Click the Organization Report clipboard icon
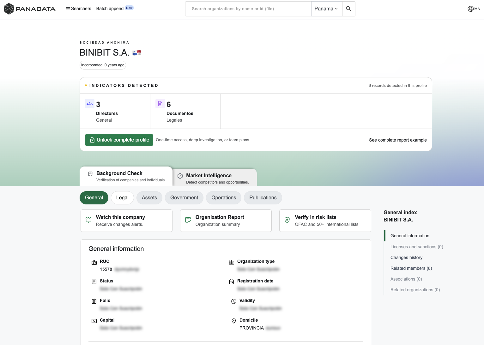This screenshot has width=484, height=345. pyautogui.click(x=188, y=220)
